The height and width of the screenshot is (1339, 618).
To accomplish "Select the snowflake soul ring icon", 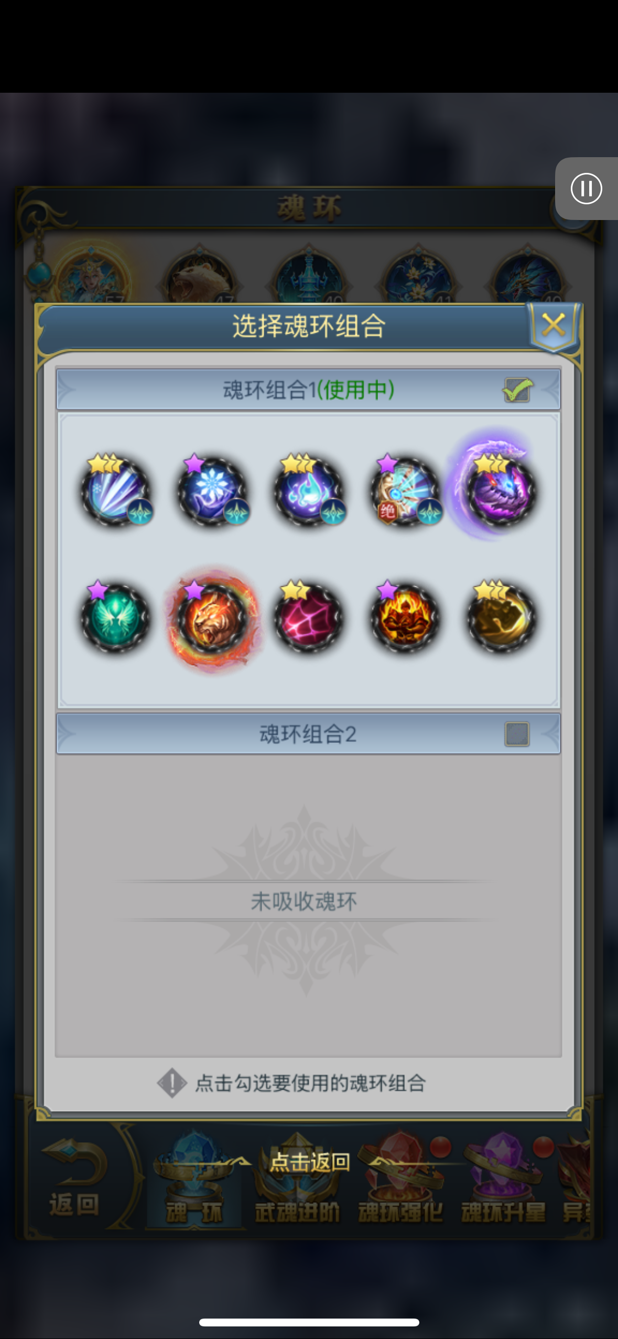I will [212, 491].
